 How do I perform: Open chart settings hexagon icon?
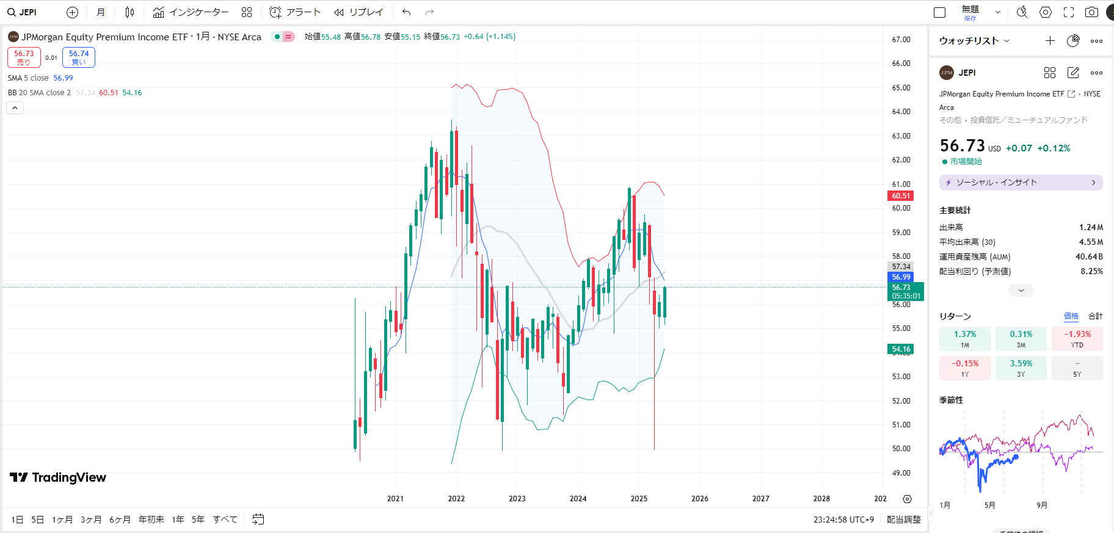click(x=1046, y=12)
